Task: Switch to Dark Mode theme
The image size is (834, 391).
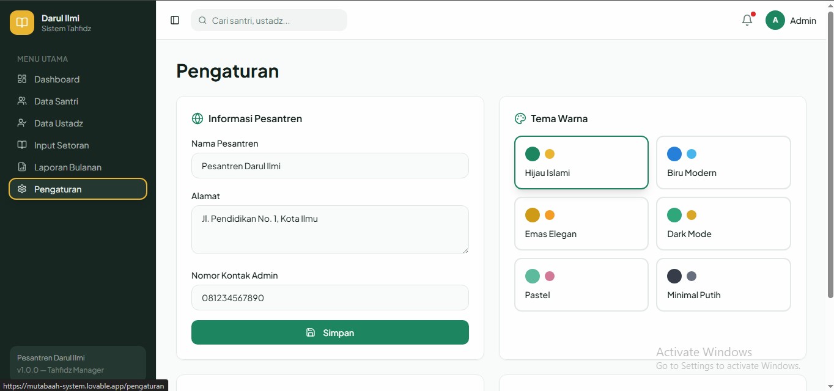Action: tap(723, 224)
